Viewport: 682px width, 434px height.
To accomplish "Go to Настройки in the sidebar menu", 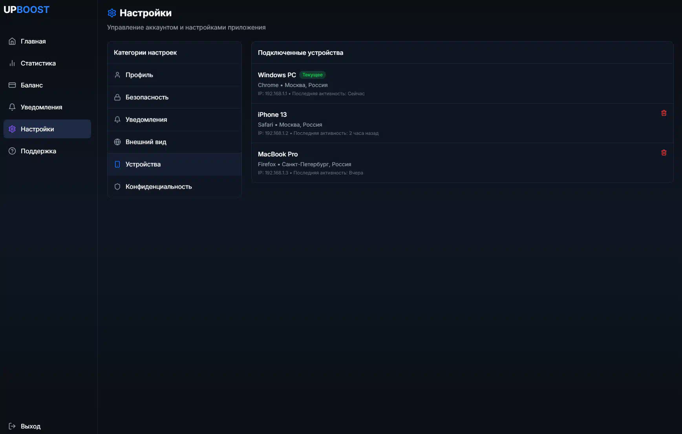I will [x=37, y=129].
